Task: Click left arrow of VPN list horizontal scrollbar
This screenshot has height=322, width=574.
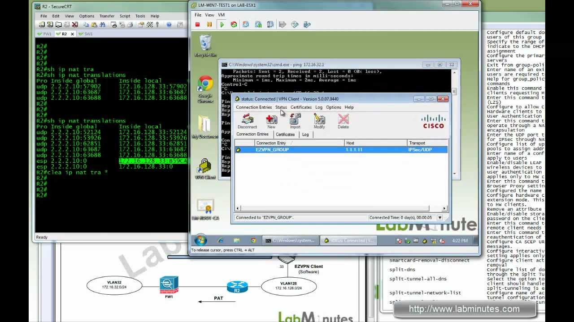Action: click(238, 208)
